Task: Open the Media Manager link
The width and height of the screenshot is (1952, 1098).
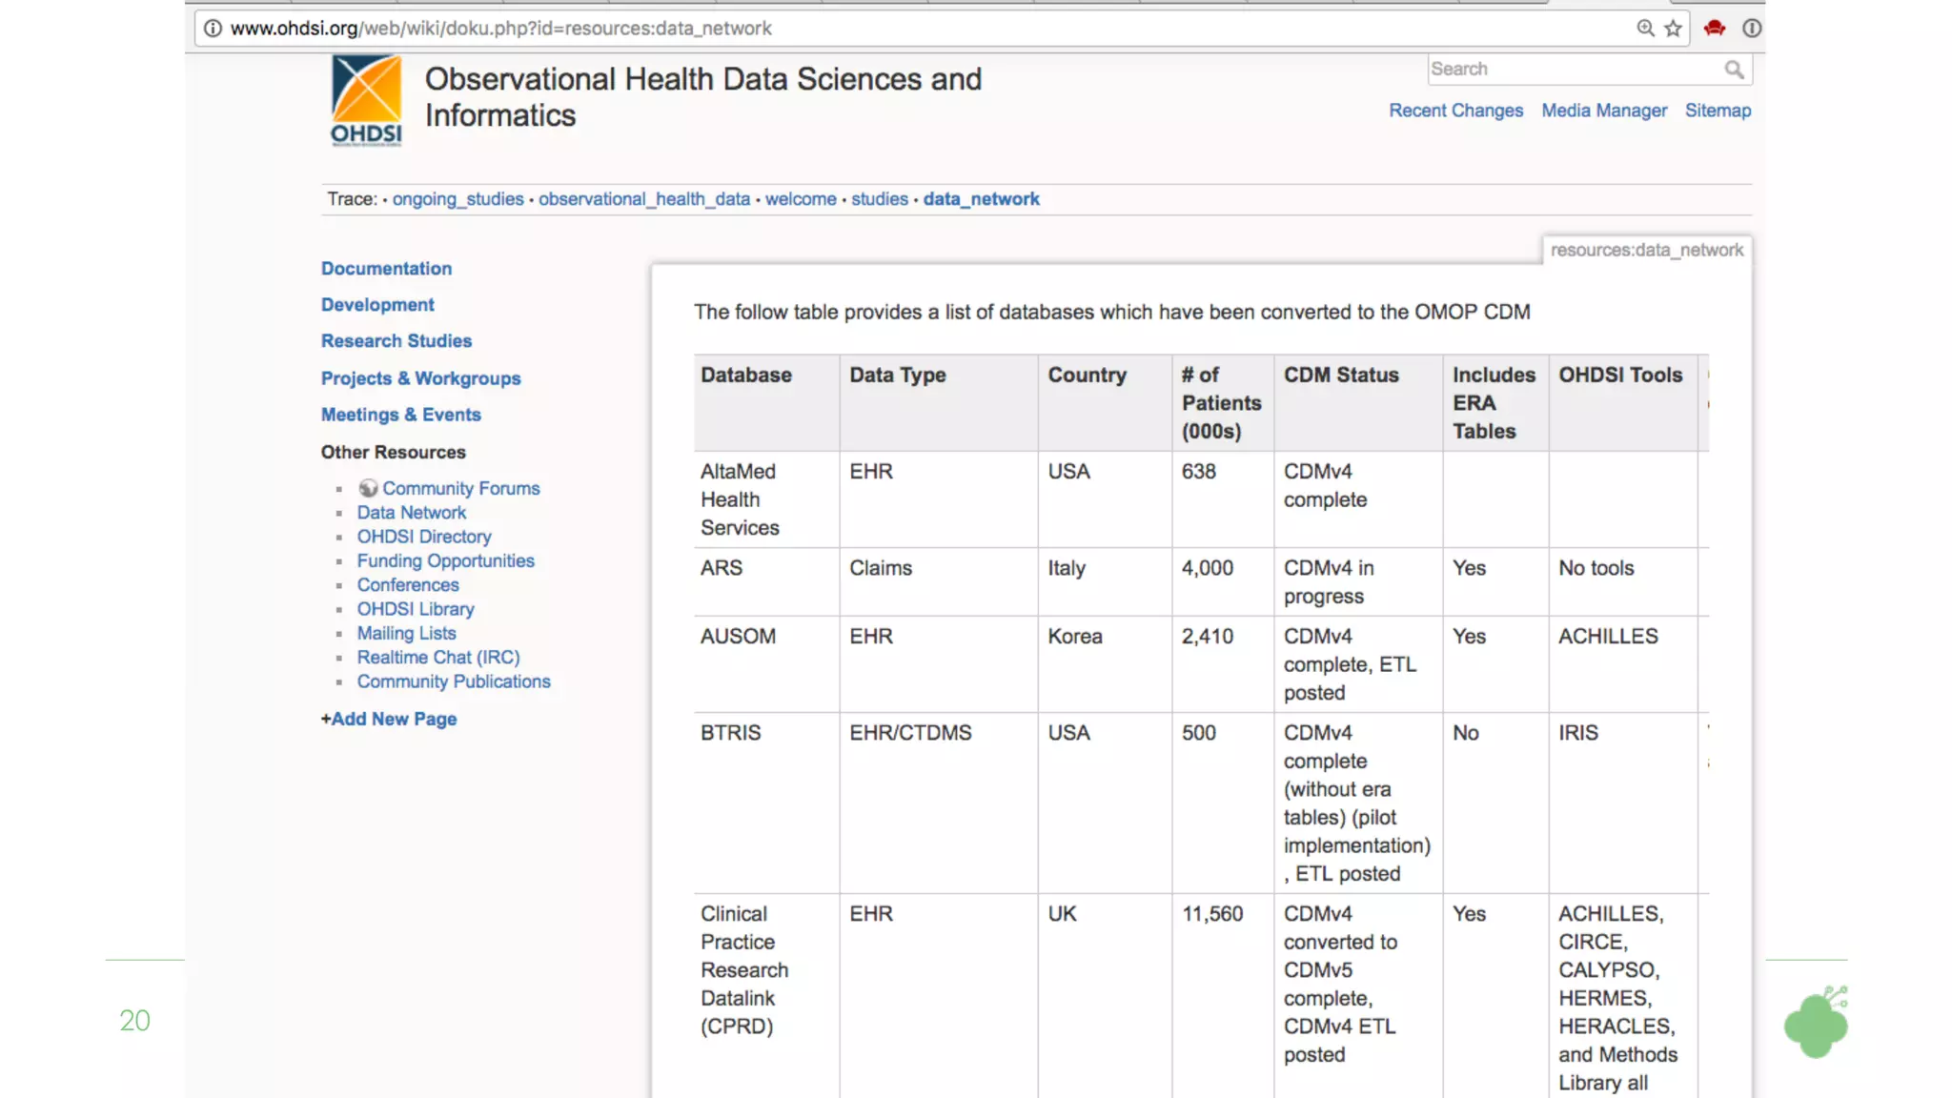Action: coord(1604,111)
